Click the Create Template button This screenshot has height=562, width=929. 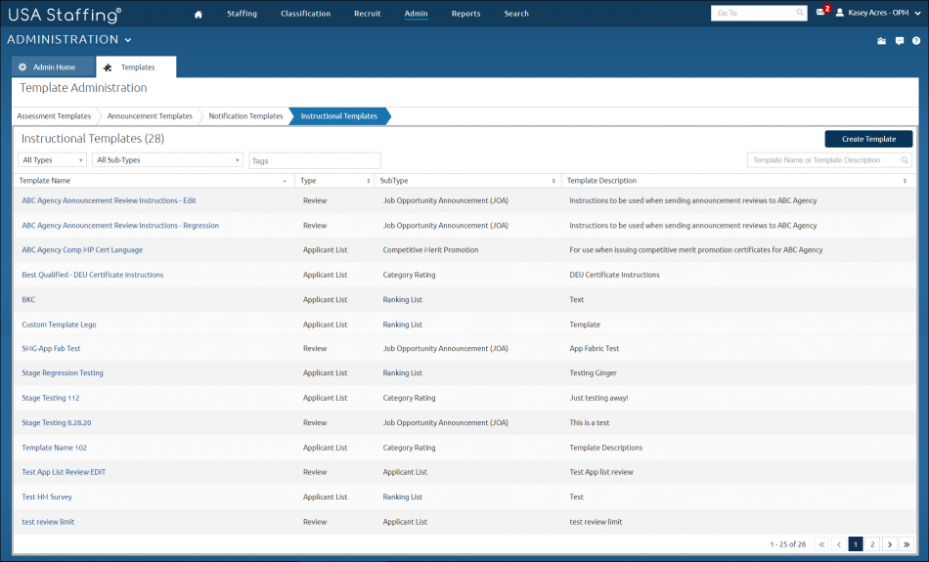(x=868, y=139)
